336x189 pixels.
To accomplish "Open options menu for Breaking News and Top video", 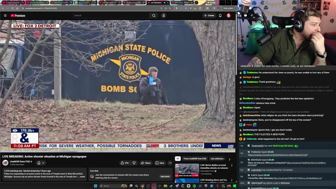I will 232,180.
